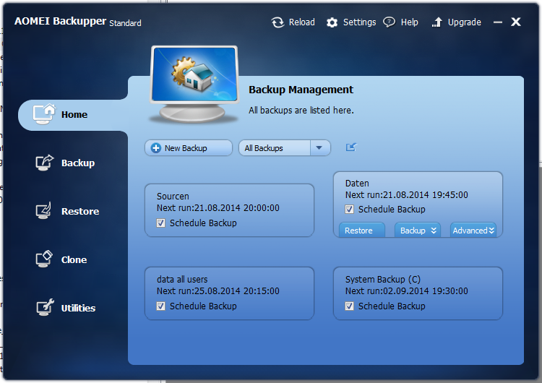Click the Settings text label
Screen dimensions: 542x383
click(x=359, y=22)
